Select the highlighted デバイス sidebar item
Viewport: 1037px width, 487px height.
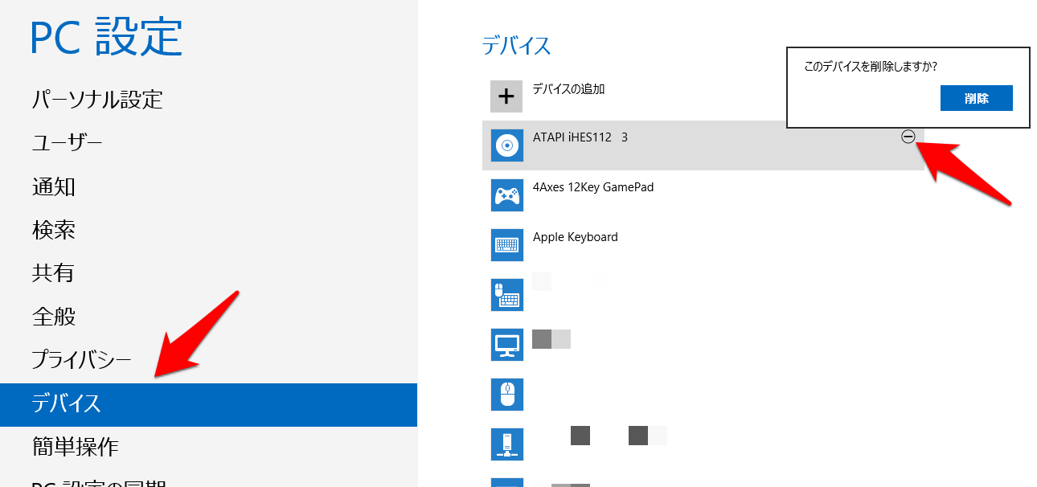[x=208, y=404]
